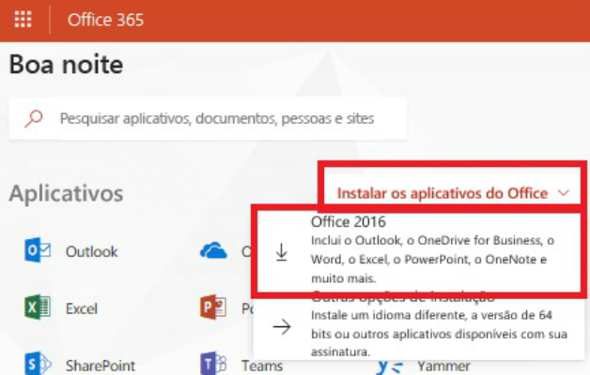Open the Outlook app label

click(x=92, y=251)
